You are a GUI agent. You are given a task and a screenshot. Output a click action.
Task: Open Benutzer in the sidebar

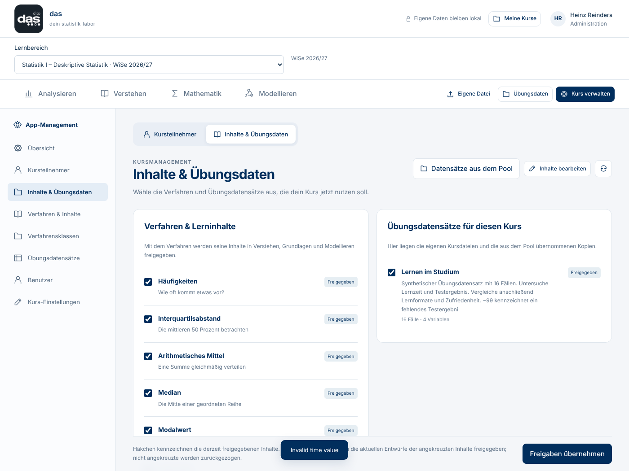(x=58, y=280)
